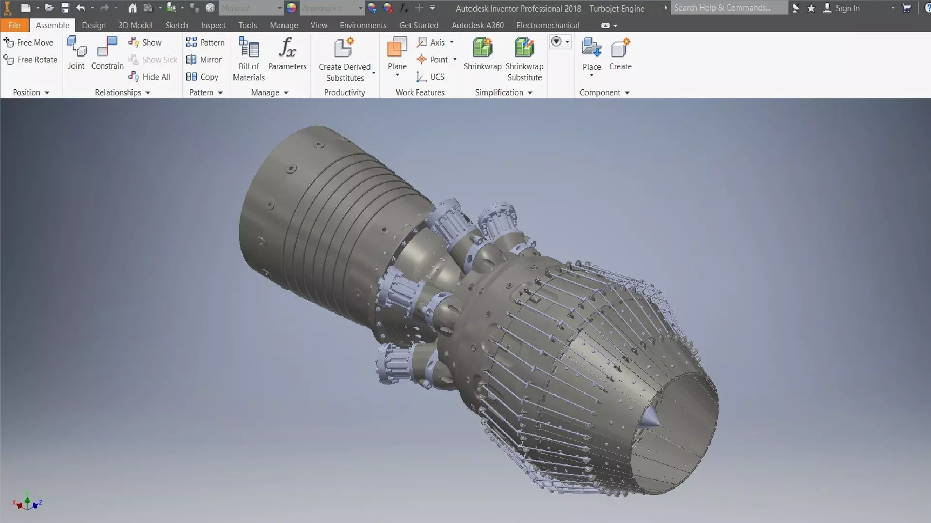The height and width of the screenshot is (523, 931).
Task: Create a work Point
Action: point(432,60)
